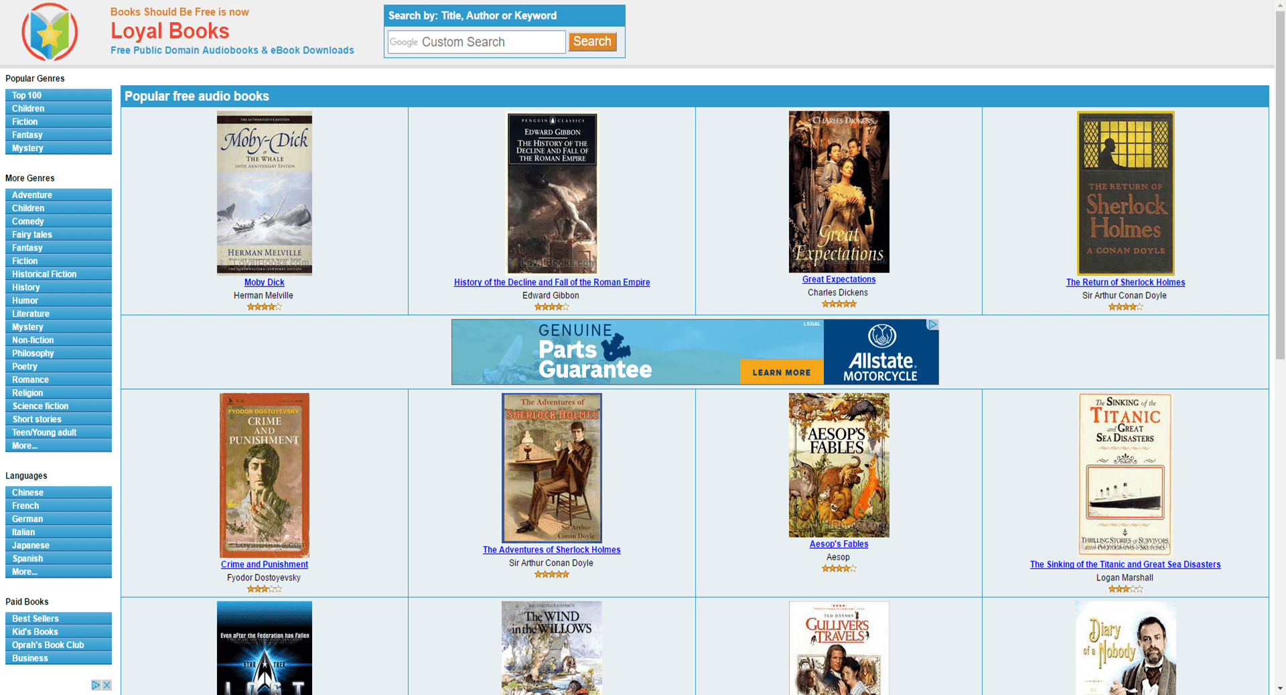Image resolution: width=1286 pixels, height=695 pixels.
Task: Browse the Science fiction genre
Action: tap(58, 406)
